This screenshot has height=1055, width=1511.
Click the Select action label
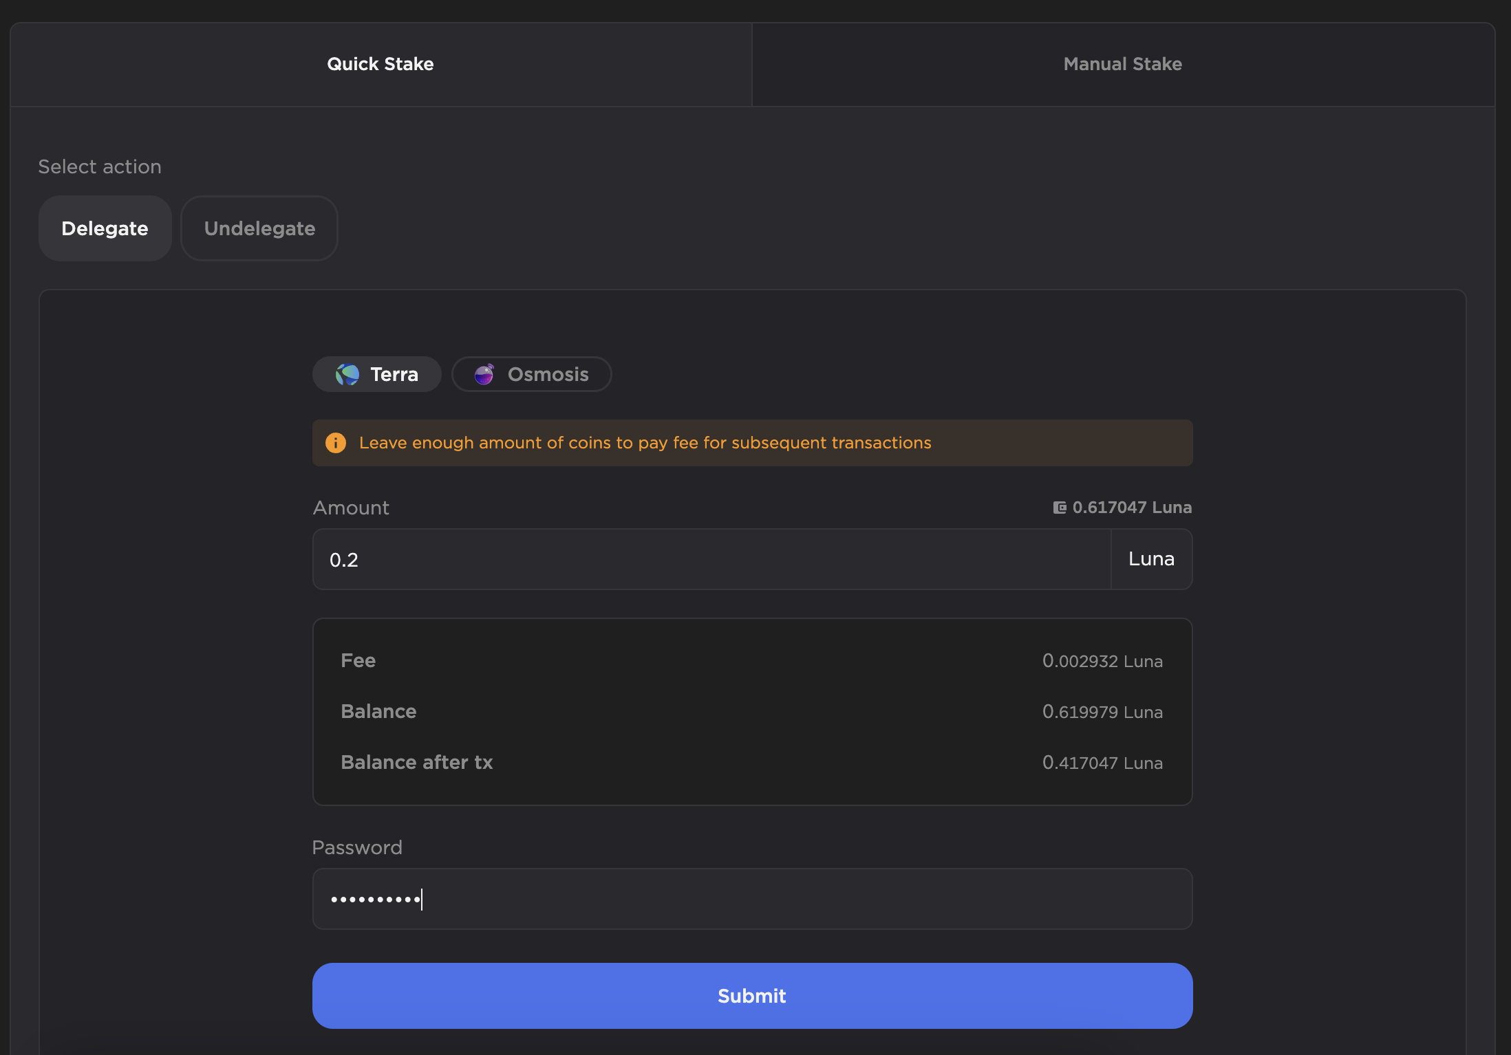(x=100, y=166)
